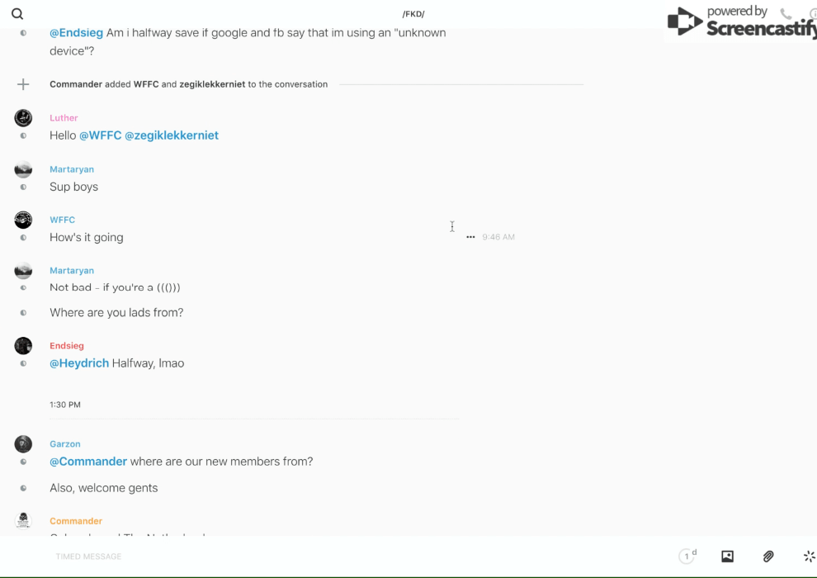Image resolution: width=817 pixels, height=578 pixels.
Task: Open Luther's profile avatar
Action: click(23, 118)
